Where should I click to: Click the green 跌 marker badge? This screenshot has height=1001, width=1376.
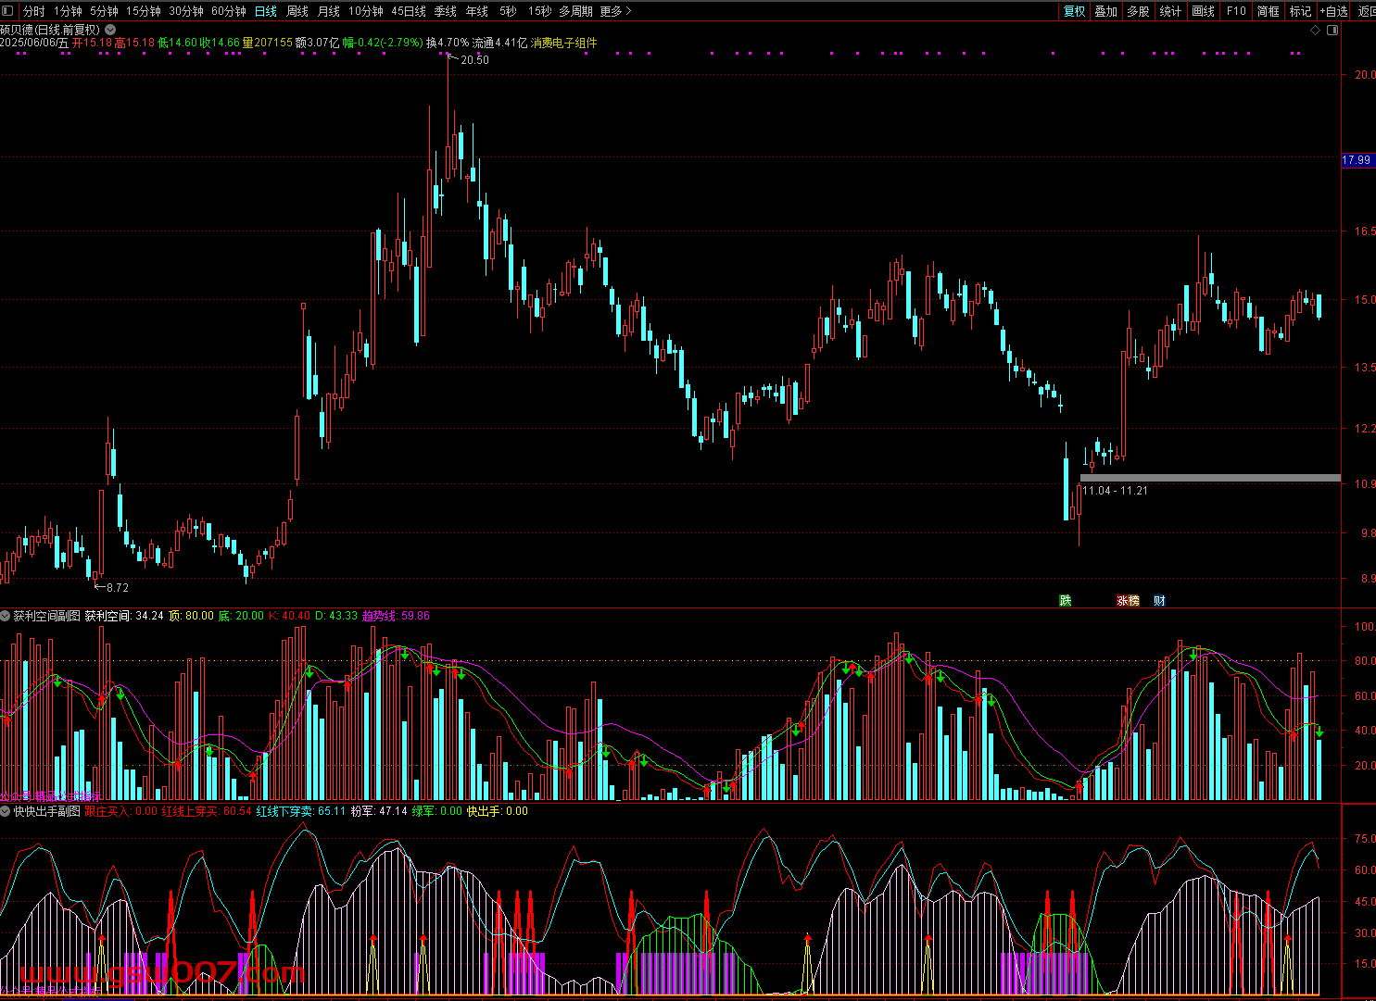[1066, 601]
